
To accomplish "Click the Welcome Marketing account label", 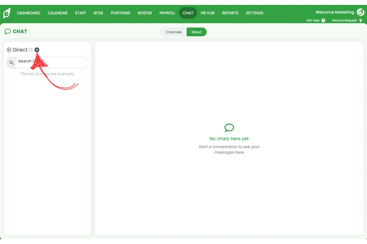I will [335, 12].
